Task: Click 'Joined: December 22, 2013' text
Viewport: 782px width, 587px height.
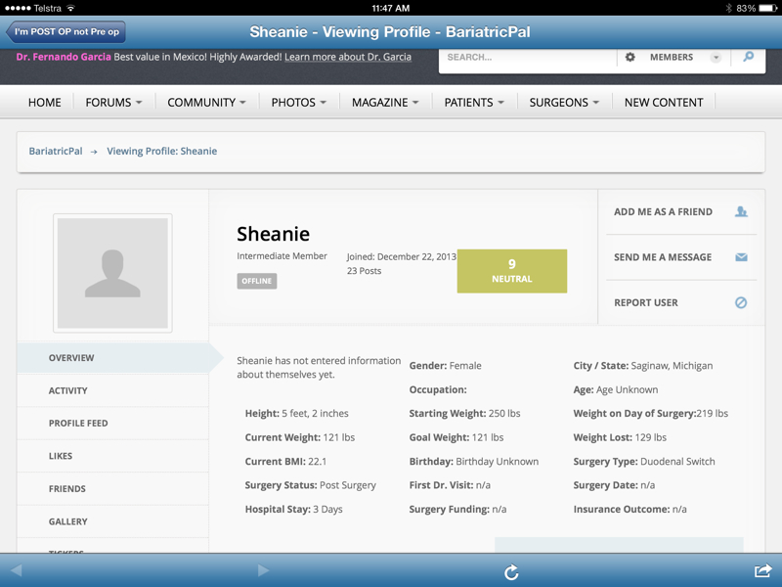Action: coord(402,256)
